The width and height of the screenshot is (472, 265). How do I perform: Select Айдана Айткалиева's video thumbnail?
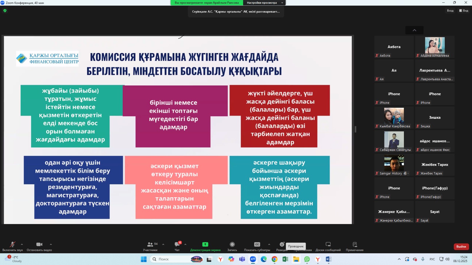tap(435, 47)
